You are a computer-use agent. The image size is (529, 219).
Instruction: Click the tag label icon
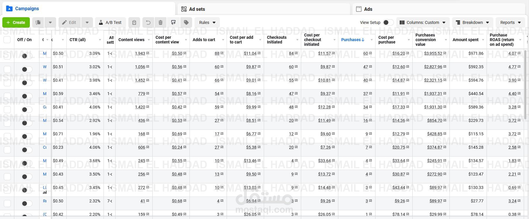coord(186,22)
